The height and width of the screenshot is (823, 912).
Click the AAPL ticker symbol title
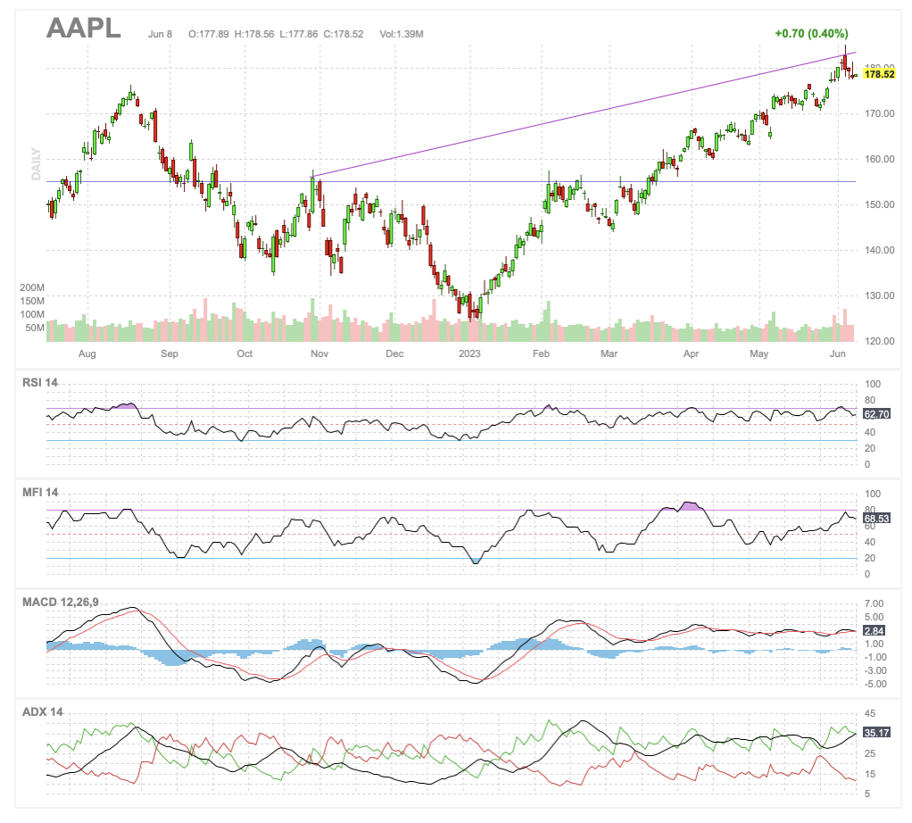coord(83,28)
